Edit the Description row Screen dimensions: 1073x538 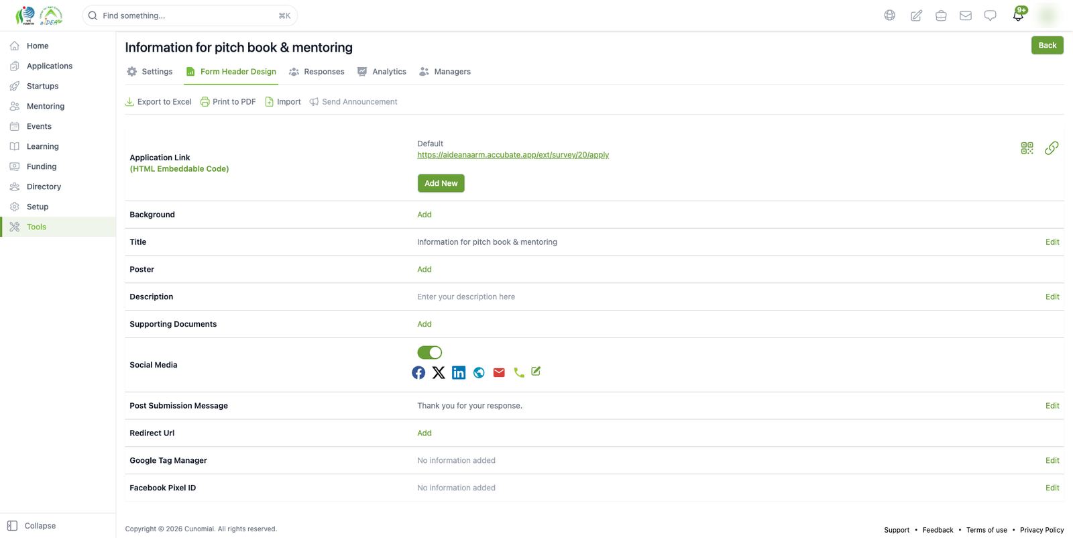tap(1052, 297)
